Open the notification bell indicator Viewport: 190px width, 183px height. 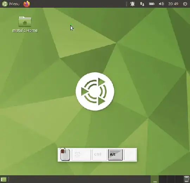[x=132, y=4]
